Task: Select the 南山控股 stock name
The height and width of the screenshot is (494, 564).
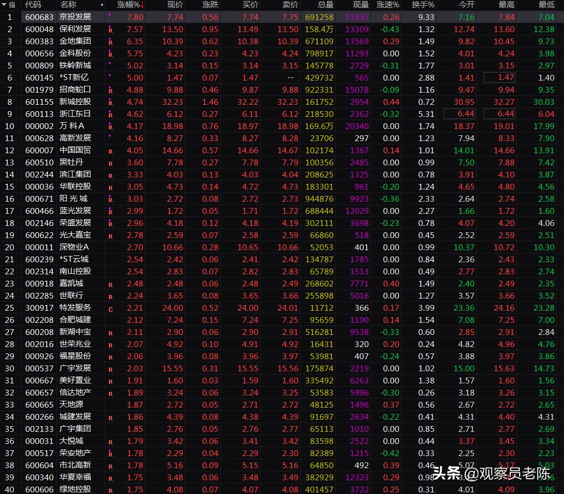Action: point(75,271)
